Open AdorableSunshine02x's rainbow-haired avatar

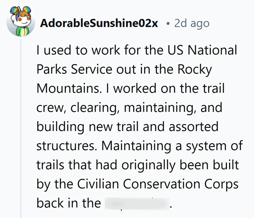click(x=21, y=22)
